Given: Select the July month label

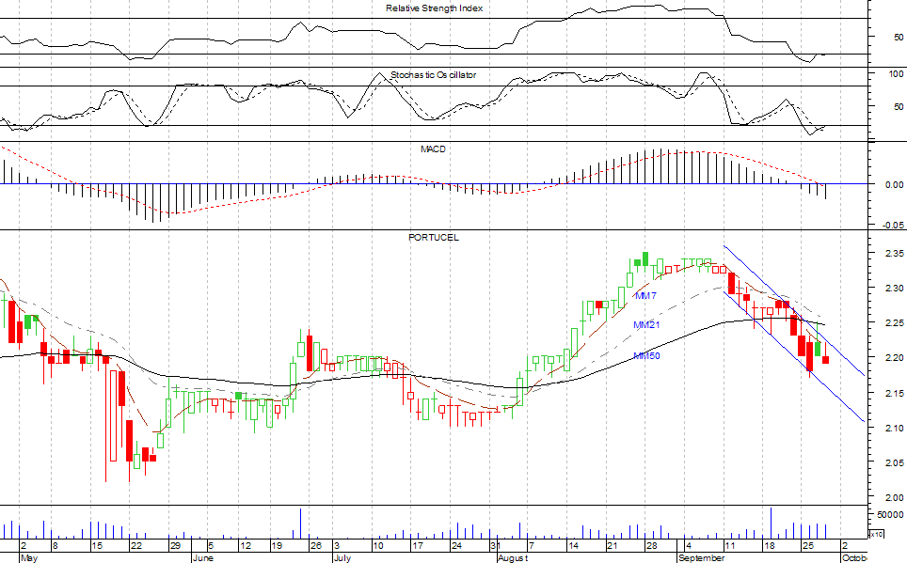Looking at the screenshot, I should tap(342, 557).
